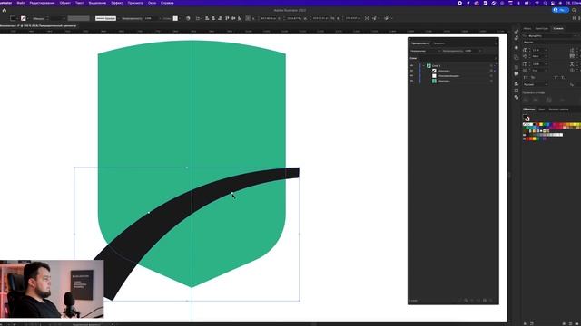581x326 pixels.
Task: Open the Файл menu
Action: pyautogui.click(x=21, y=3)
